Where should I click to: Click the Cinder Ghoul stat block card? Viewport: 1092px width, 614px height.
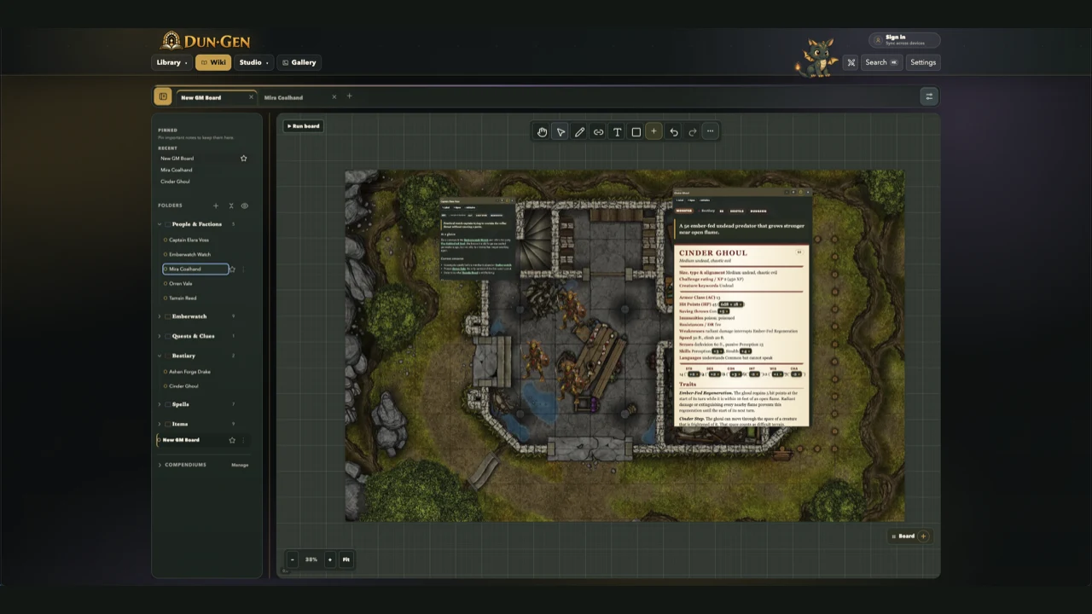coord(741,307)
